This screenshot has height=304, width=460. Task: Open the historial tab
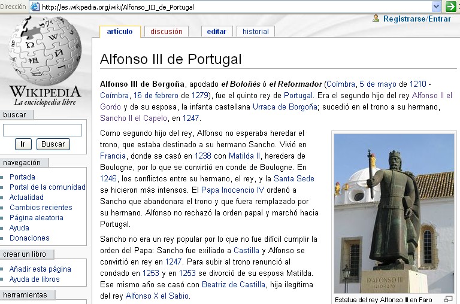tap(256, 32)
